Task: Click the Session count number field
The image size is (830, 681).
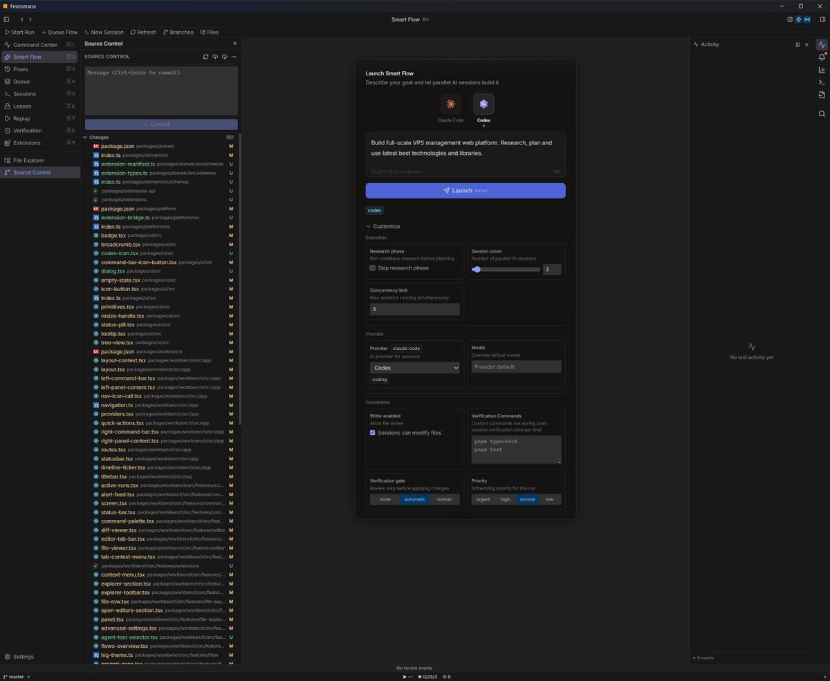Action: point(552,270)
